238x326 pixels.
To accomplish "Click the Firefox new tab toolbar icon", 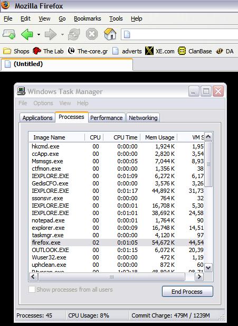I will pos(9,34).
